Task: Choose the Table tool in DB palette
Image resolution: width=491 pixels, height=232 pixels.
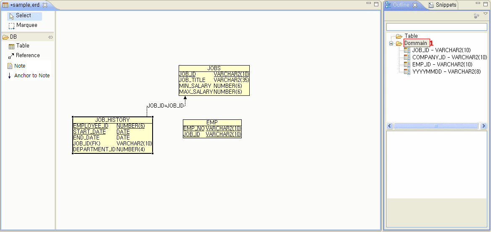Action: [22, 46]
